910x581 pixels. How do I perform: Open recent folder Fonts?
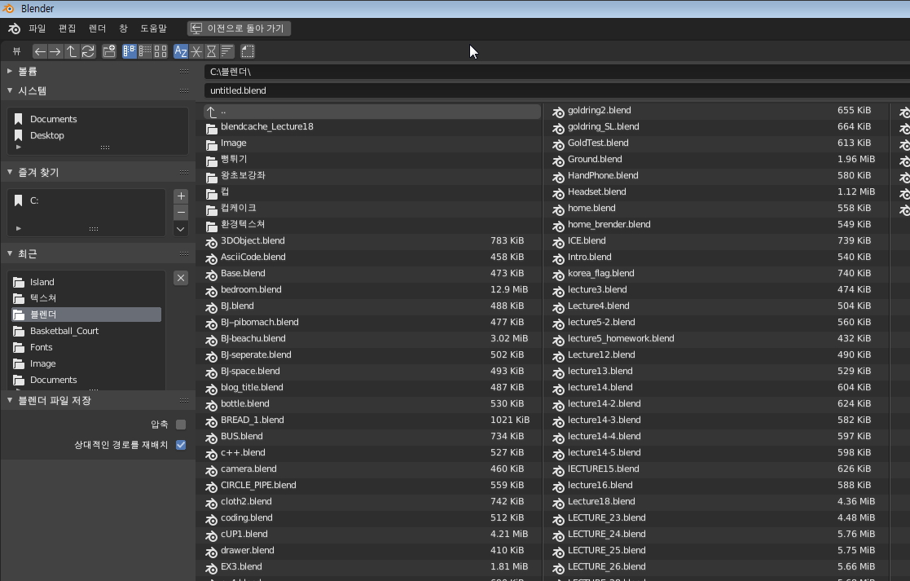tap(87, 347)
